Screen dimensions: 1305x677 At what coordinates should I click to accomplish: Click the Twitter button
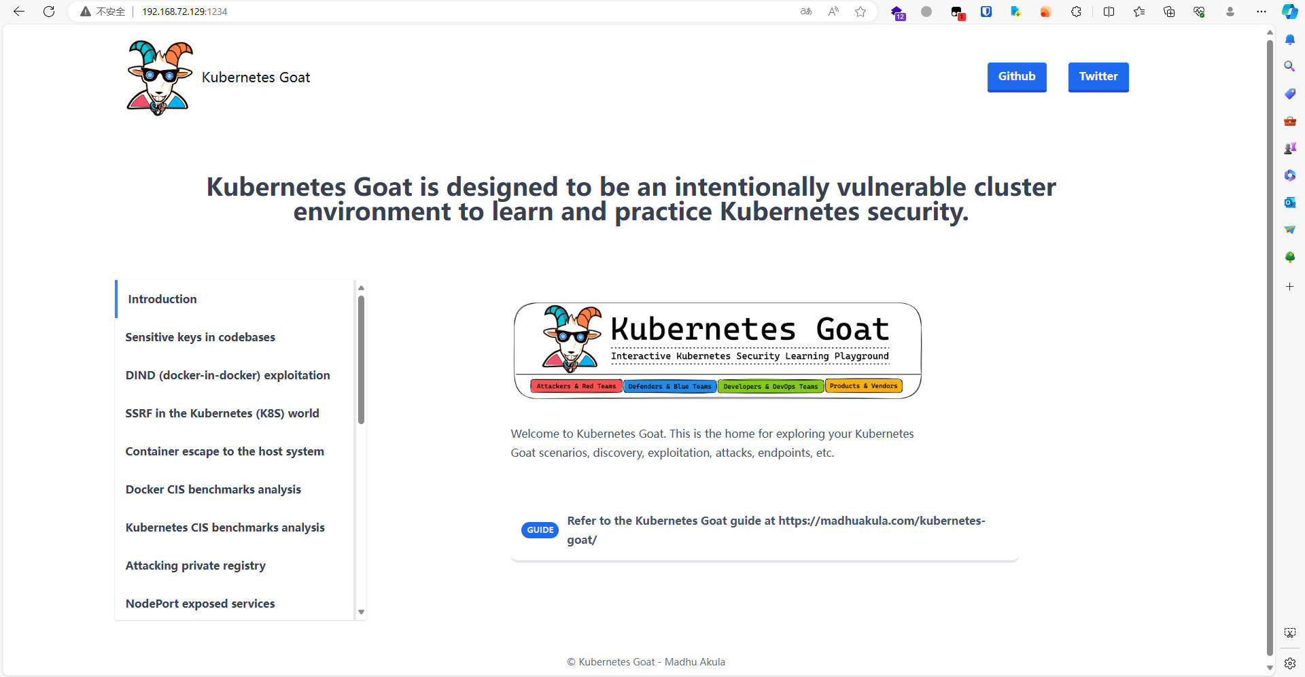1098,77
